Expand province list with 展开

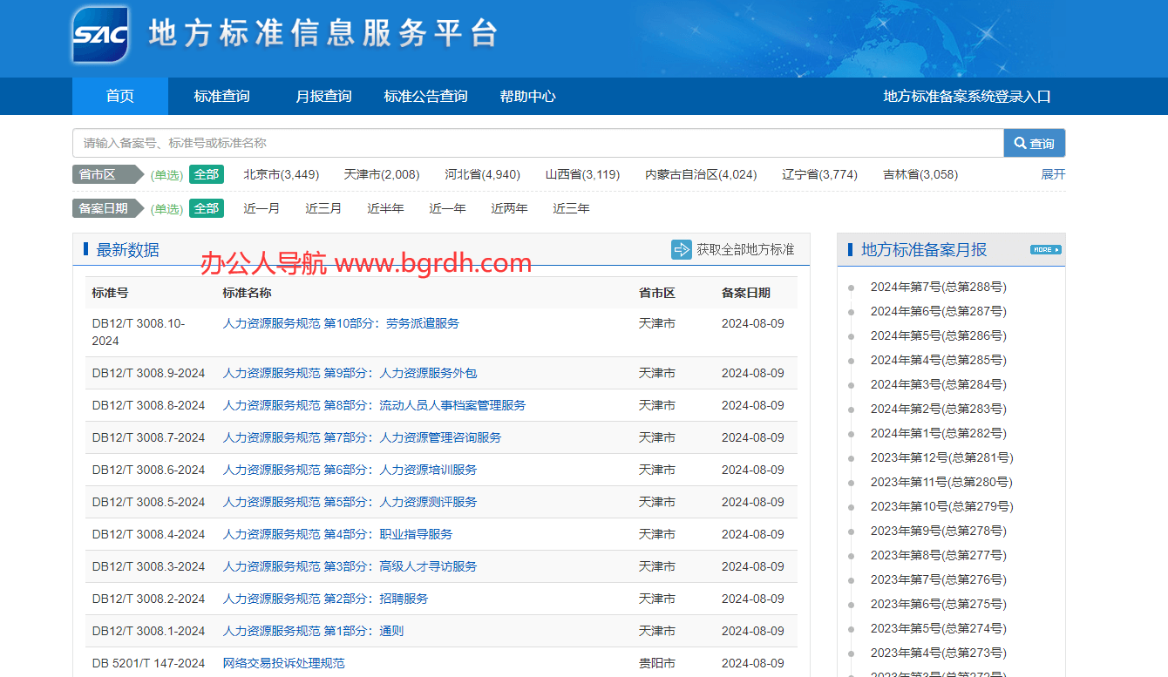click(1053, 174)
